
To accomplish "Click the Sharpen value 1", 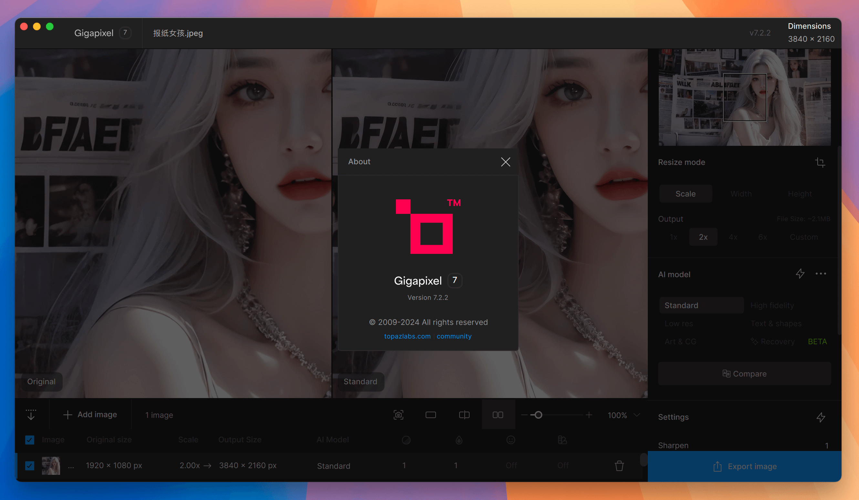I will (826, 445).
